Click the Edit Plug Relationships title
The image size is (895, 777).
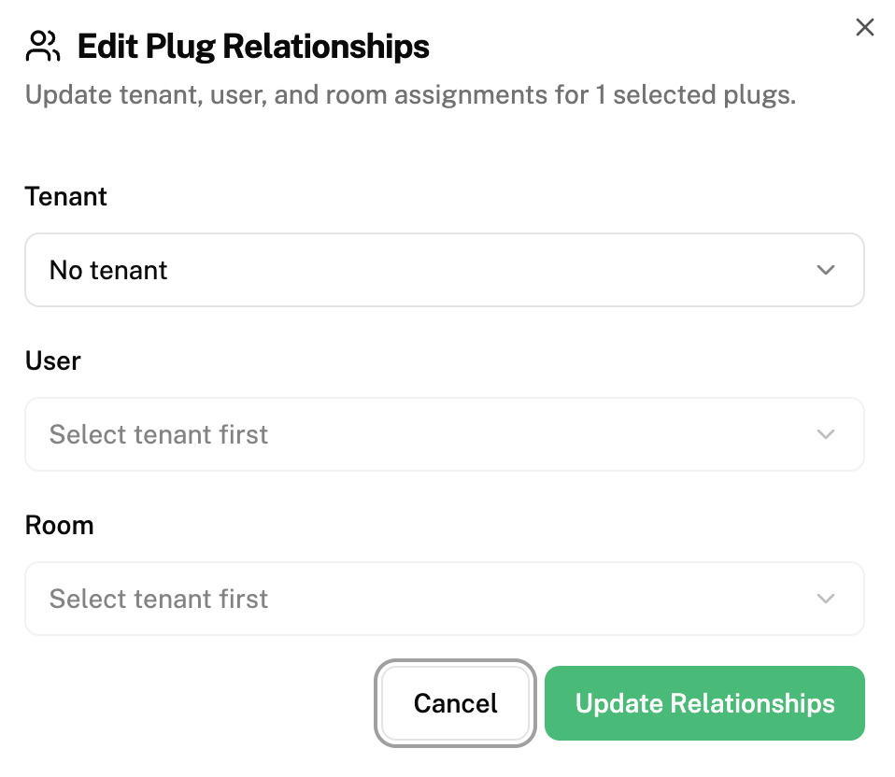pyautogui.click(x=252, y=45)
